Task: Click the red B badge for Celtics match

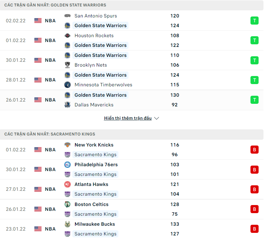Action: click(x=254, y=209)
